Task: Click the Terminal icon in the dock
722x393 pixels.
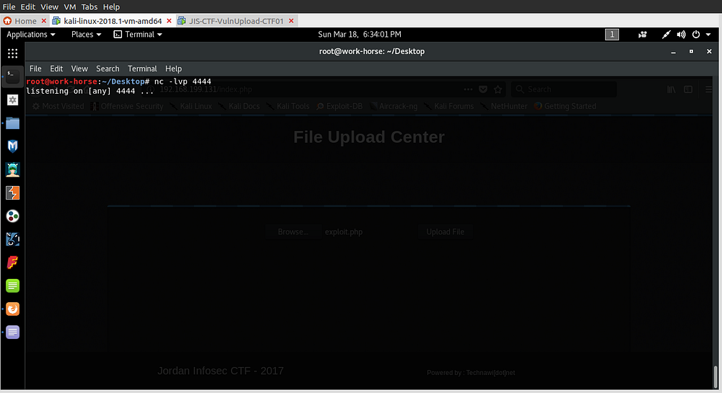Action: (x=12, y=76)
